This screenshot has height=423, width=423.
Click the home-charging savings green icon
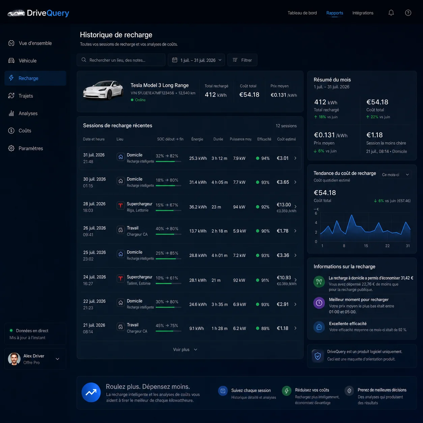tap(319, 281)
